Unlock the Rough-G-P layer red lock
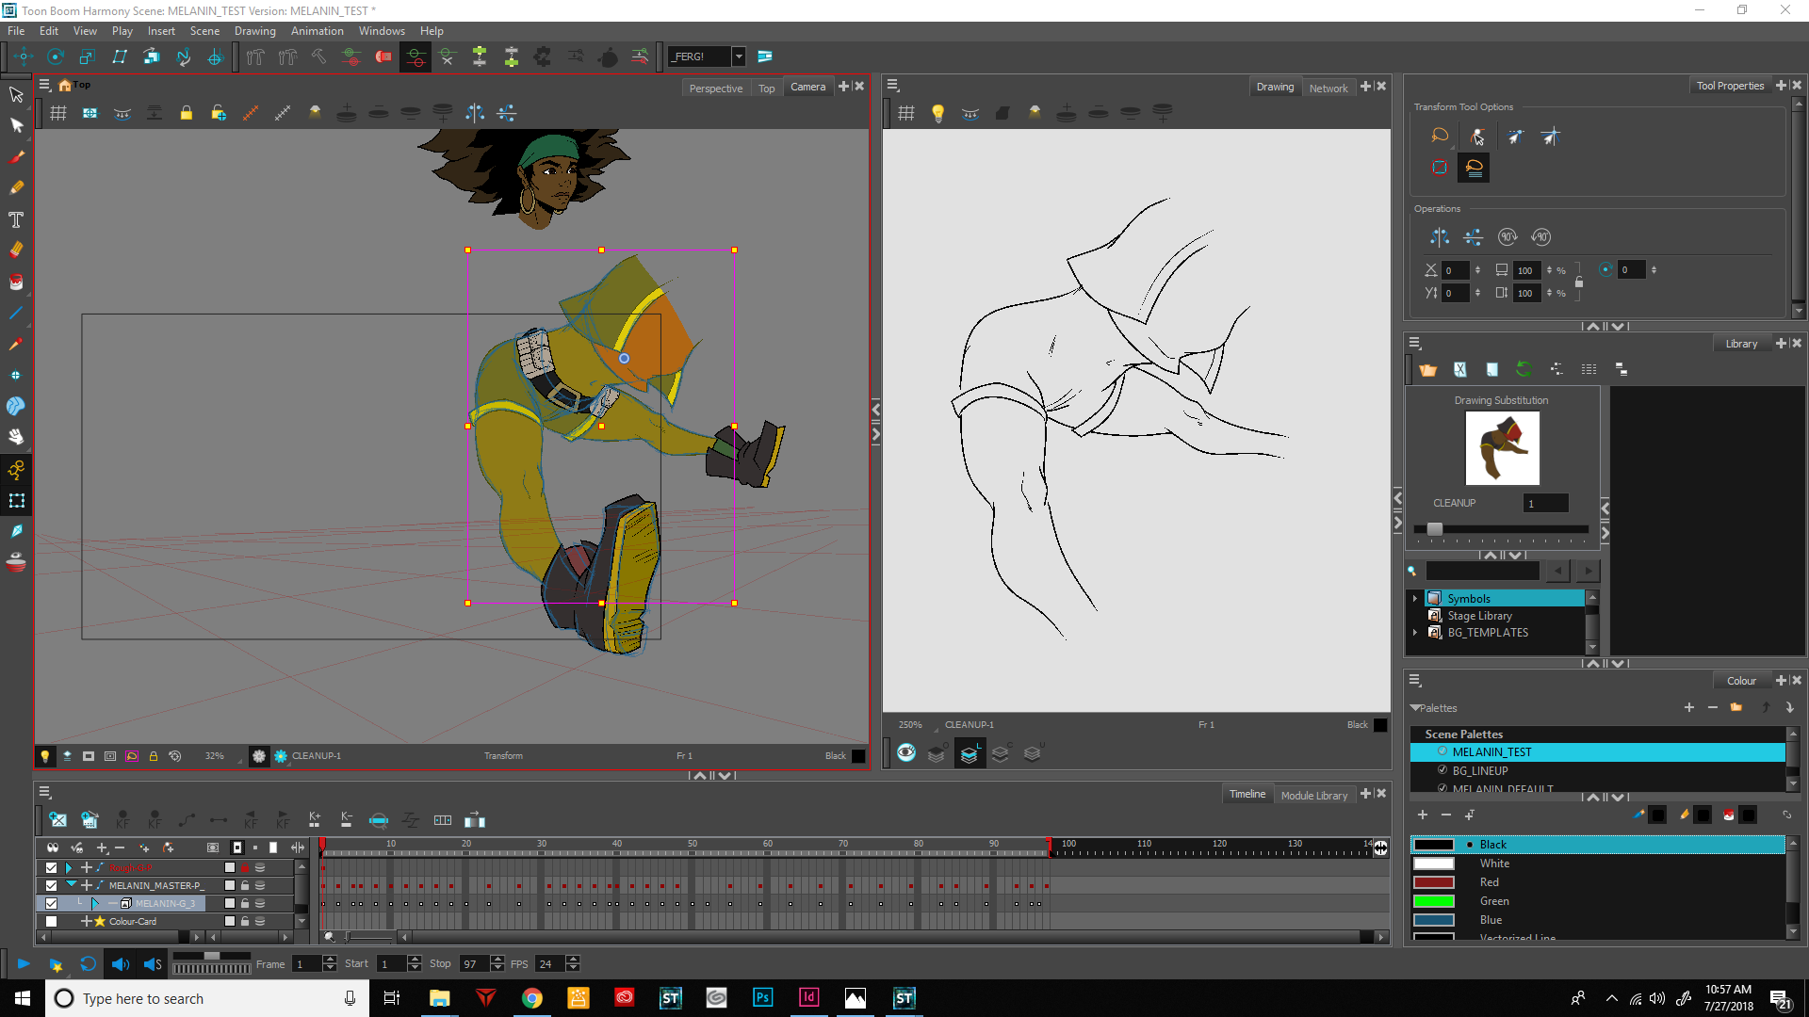The image size is (1809, 1017). click(245, 867)
